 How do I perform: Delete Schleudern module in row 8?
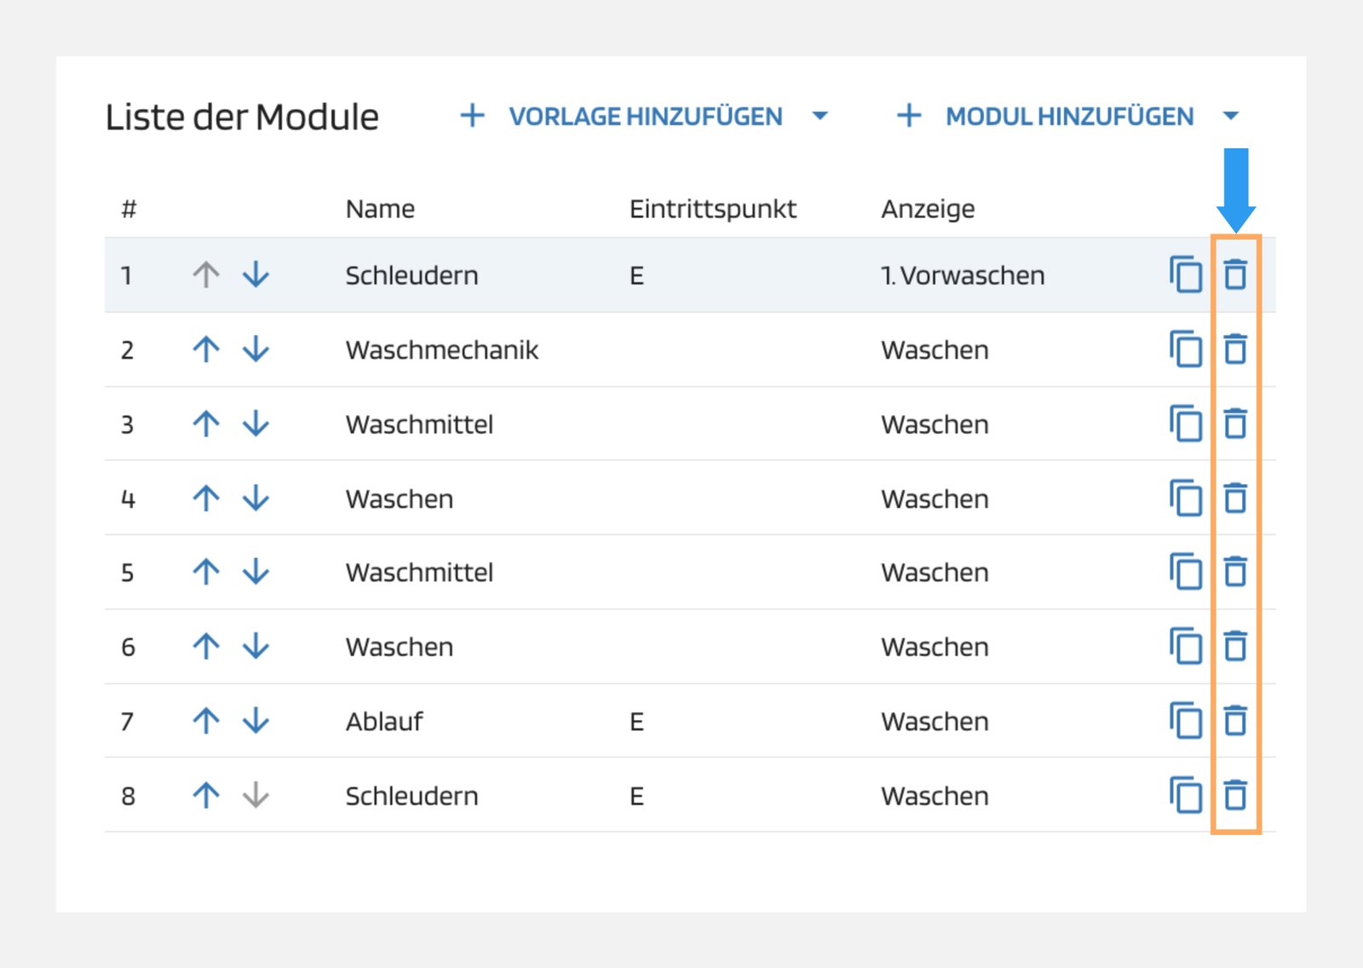(x=1234, y=795)
